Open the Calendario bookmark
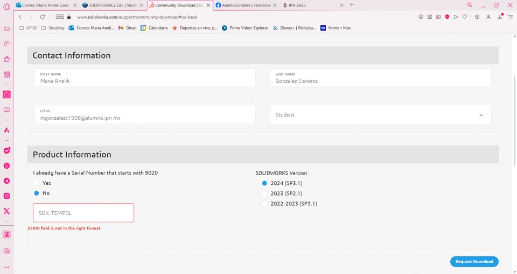The height and width of the screenshot is (274, 517). [x=155, y=28]
